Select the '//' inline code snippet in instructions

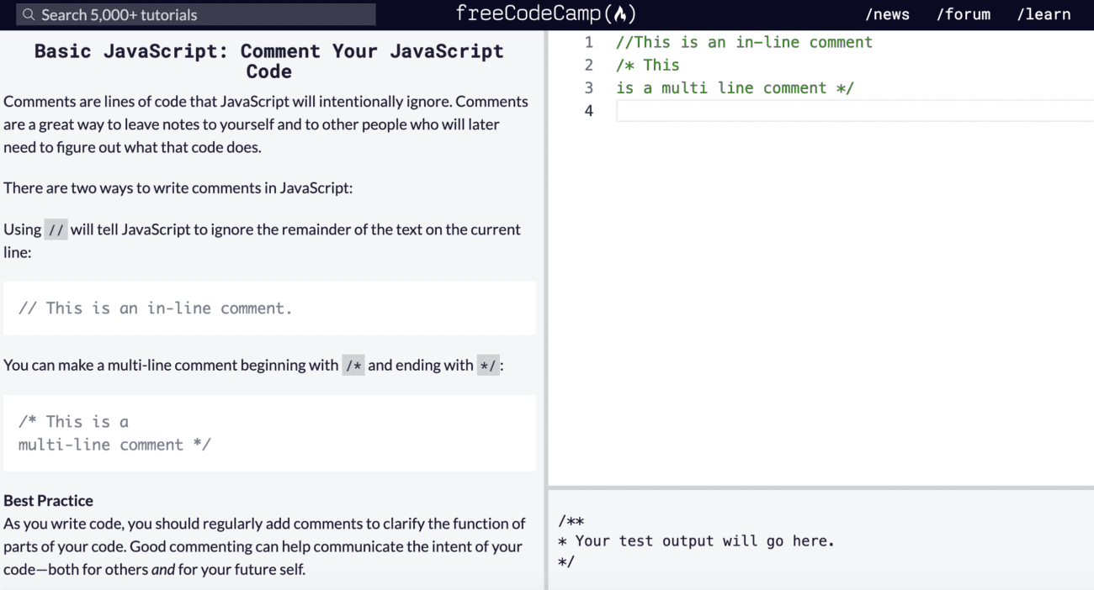tap(56, 229)
